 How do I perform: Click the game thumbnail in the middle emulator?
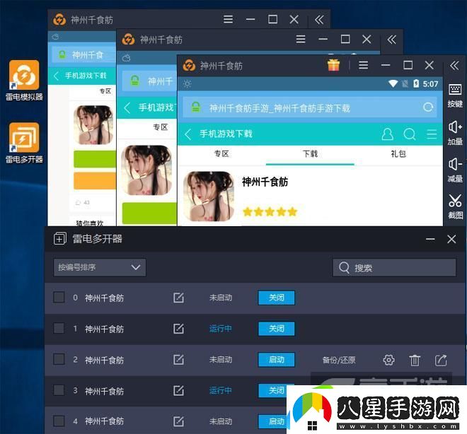[146, 170]
